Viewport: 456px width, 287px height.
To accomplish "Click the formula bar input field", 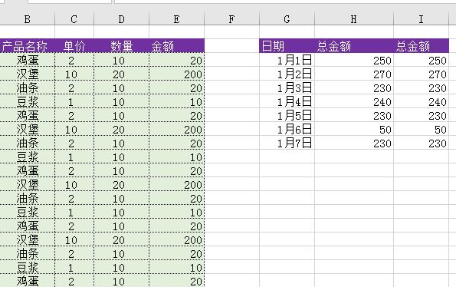I will coord(285,2).
